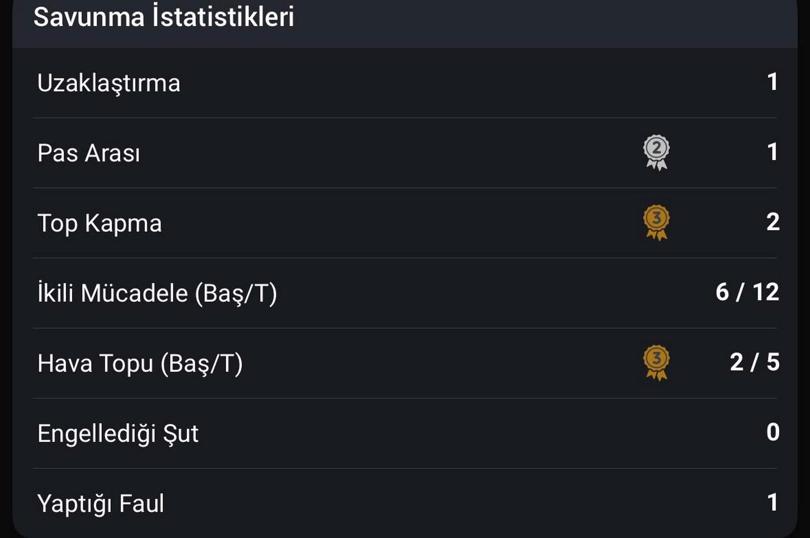Viewport: 810px width, 538px height.
Task: Click the 2 / 5 aerial value
Action: click(755, 362)
